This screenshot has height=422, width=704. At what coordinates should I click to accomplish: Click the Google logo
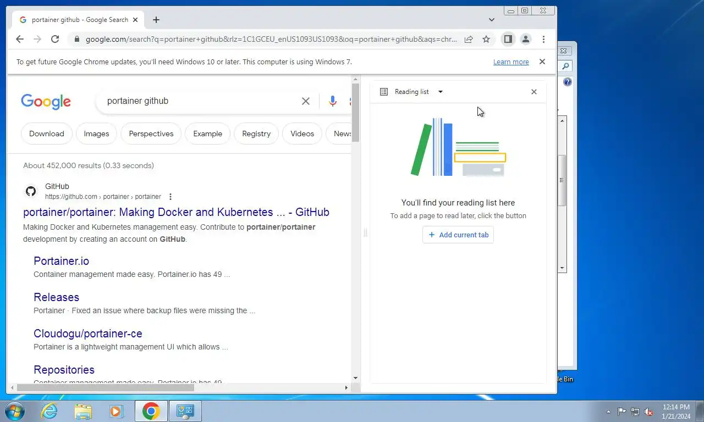point(46,101)
